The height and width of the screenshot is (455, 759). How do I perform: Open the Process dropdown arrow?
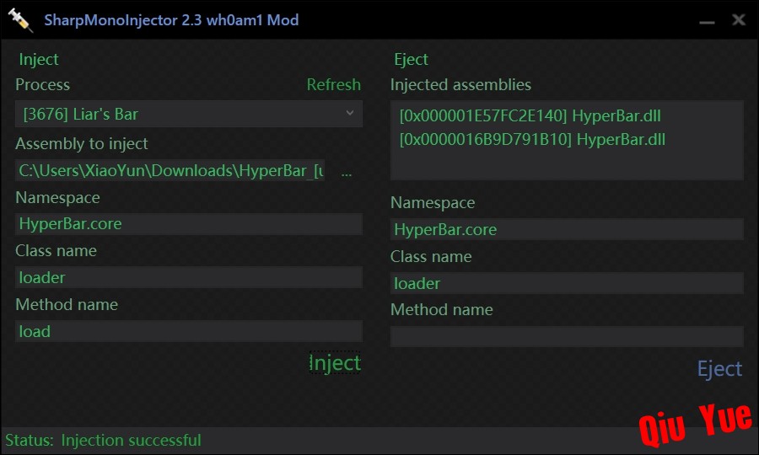(x=350, y=114)
